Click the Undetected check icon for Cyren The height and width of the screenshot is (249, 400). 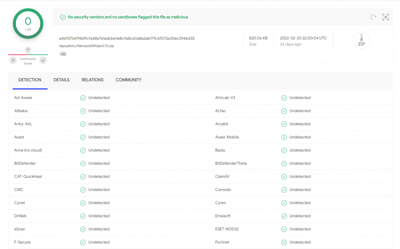click(x=284, y=203)
